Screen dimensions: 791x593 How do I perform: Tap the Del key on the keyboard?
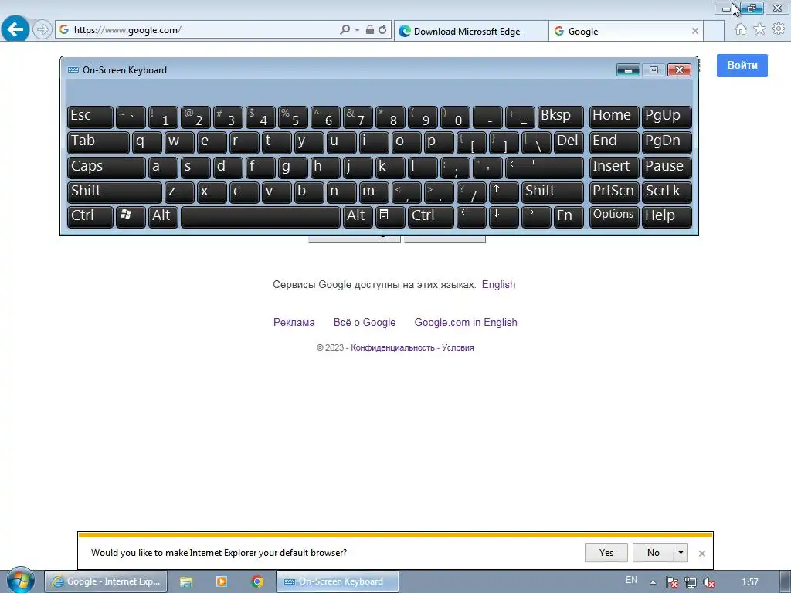click(569, 142)
